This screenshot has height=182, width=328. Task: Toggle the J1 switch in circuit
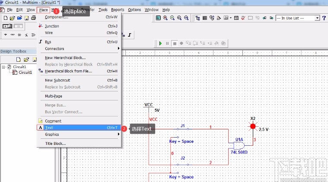point(183,129)
